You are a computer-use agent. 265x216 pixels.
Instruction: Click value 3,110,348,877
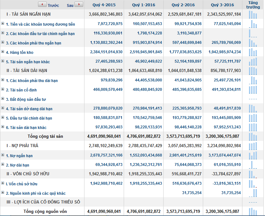189,33
